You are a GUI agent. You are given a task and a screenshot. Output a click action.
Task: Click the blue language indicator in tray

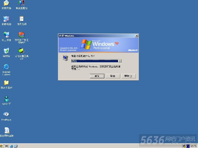pyautogui.click(x=188, y=146)
